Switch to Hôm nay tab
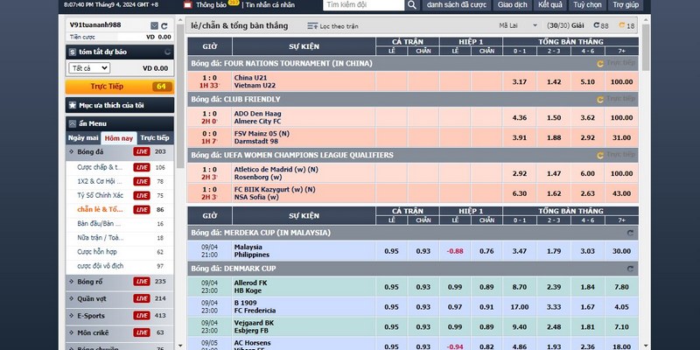The width and height of the screenshot is (700, 350). point(119,138)
